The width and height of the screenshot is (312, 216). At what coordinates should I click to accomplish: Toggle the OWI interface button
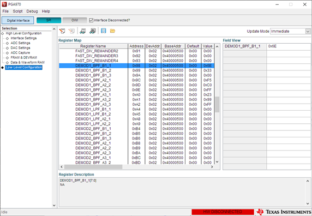(x=75, y=20)
